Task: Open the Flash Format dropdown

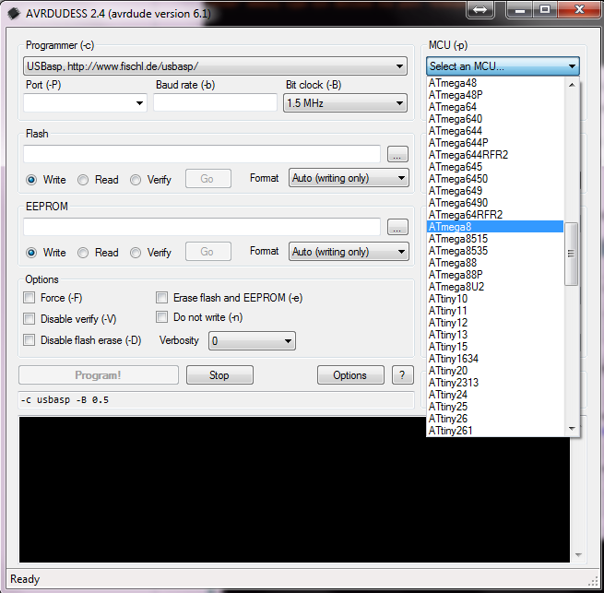Action: pos(349,178)
